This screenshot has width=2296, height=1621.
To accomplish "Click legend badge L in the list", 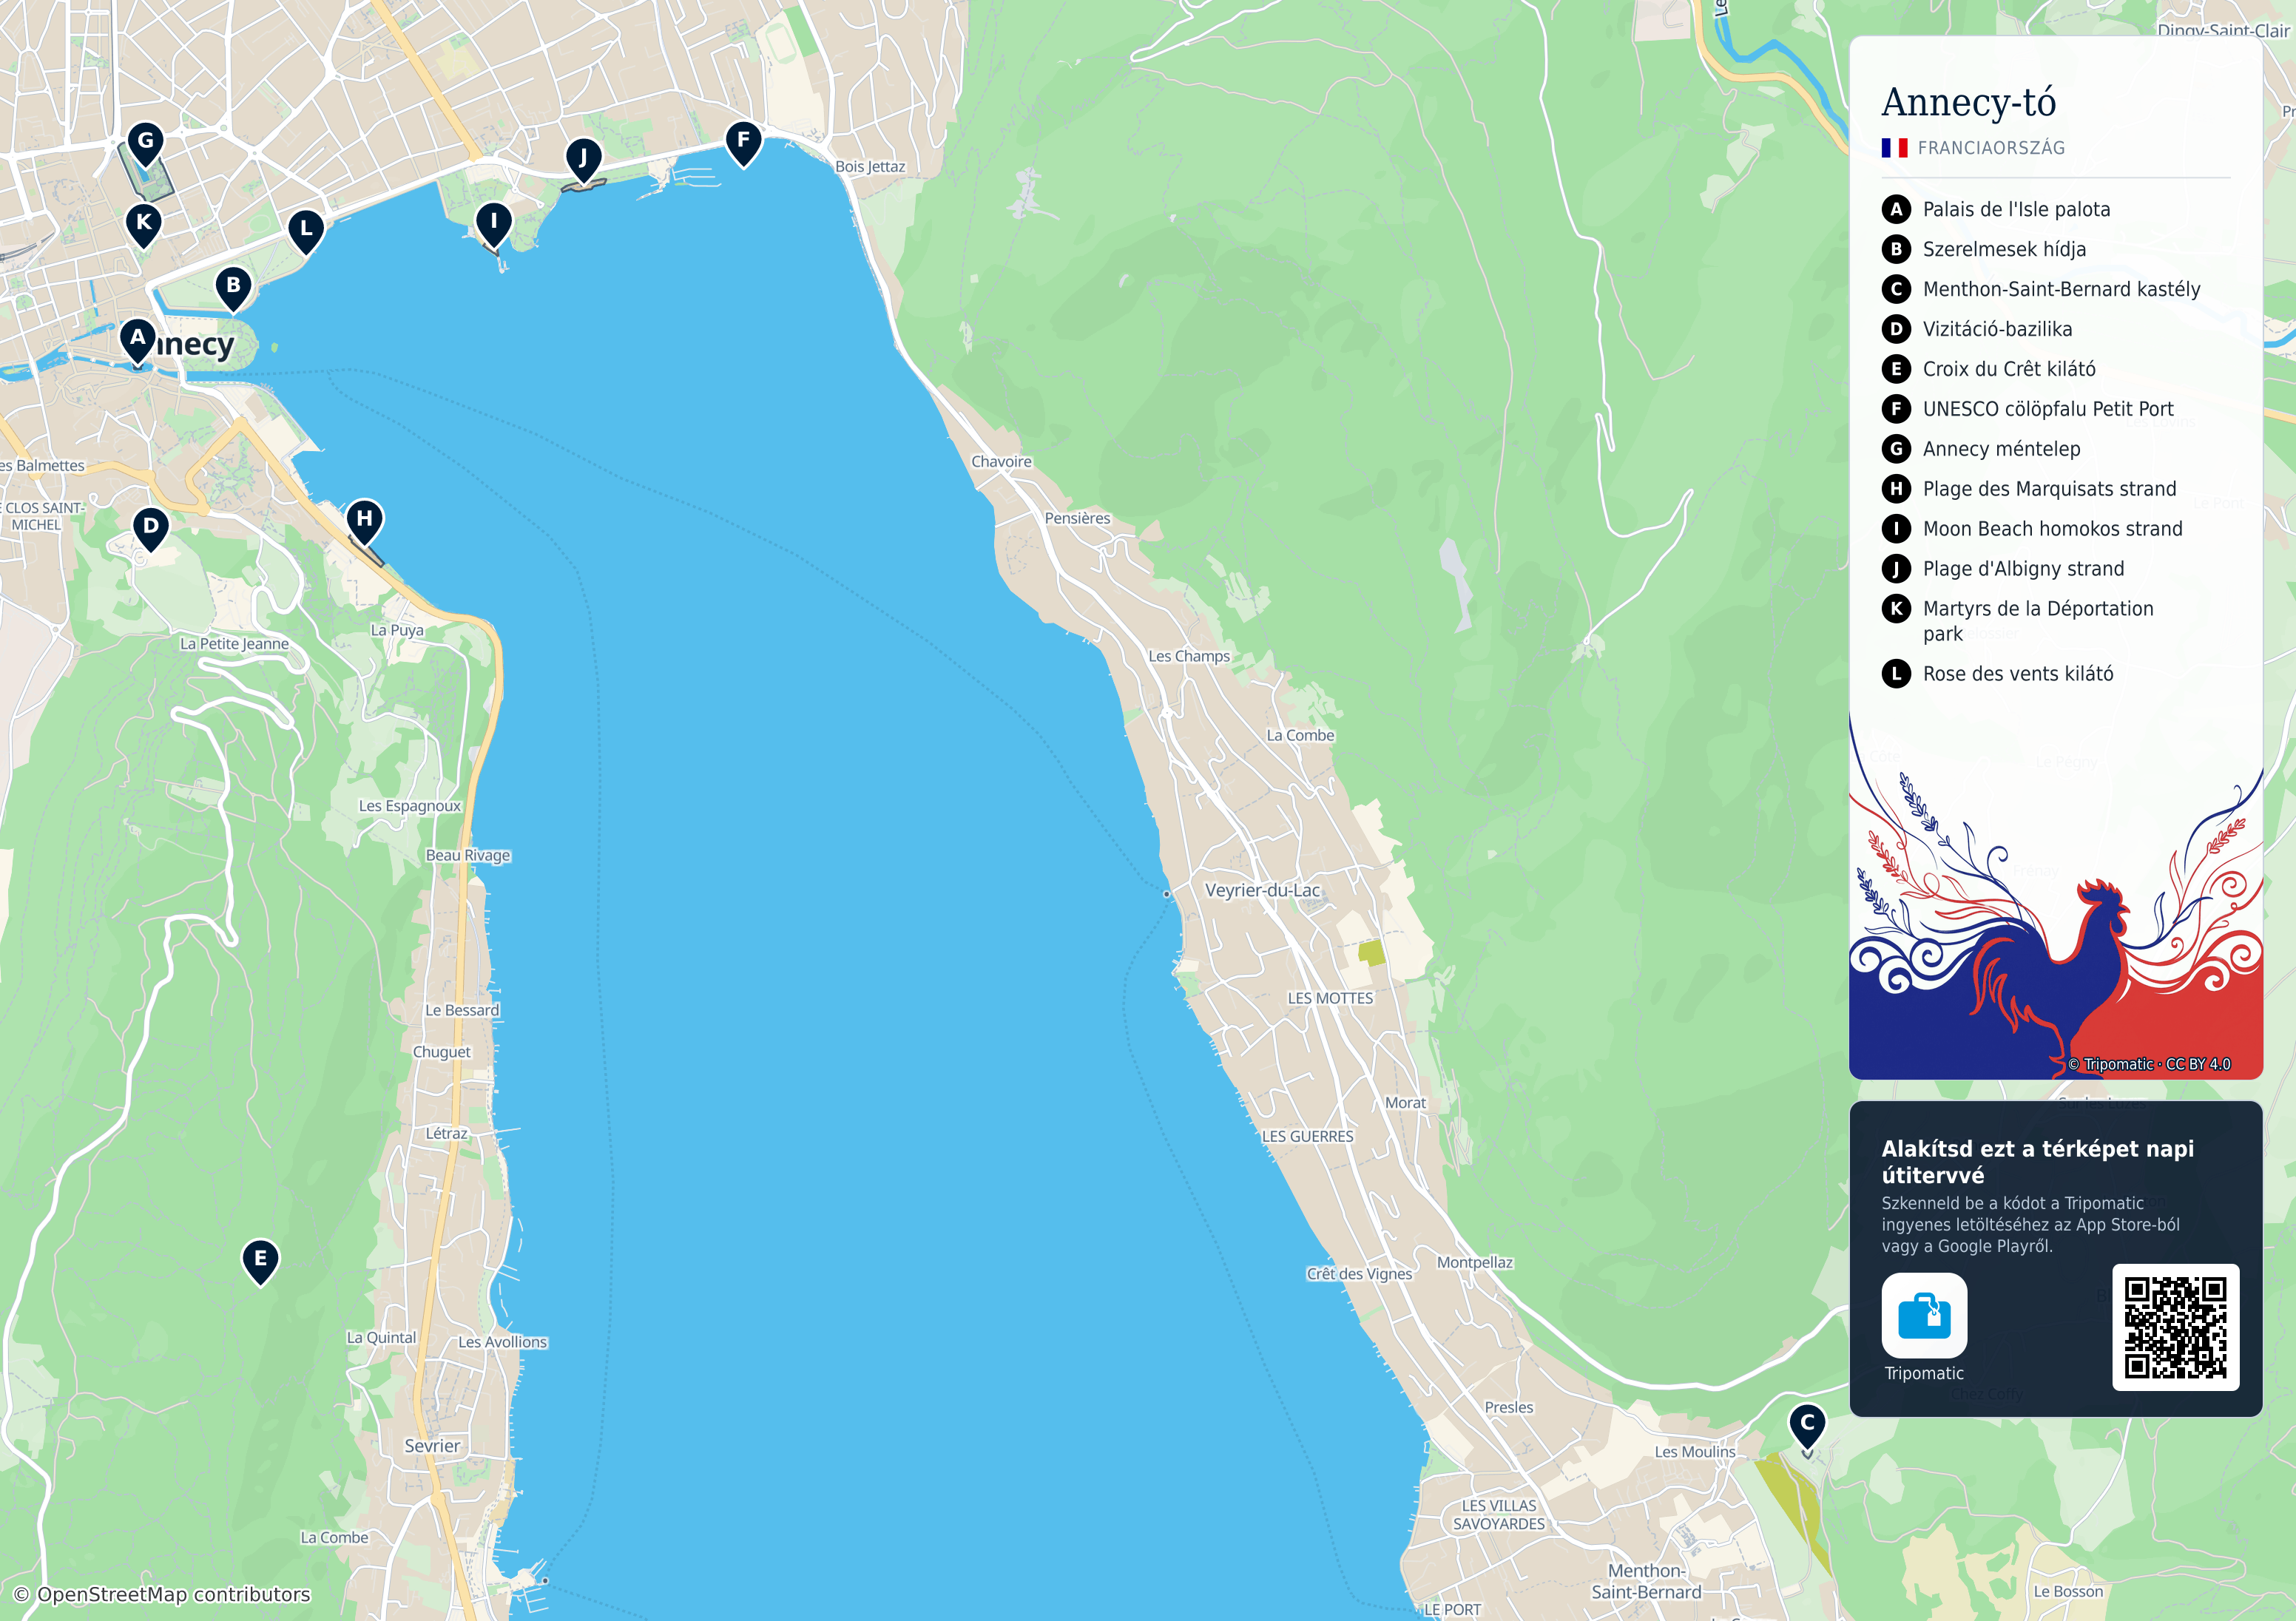I will [1896, 674].
